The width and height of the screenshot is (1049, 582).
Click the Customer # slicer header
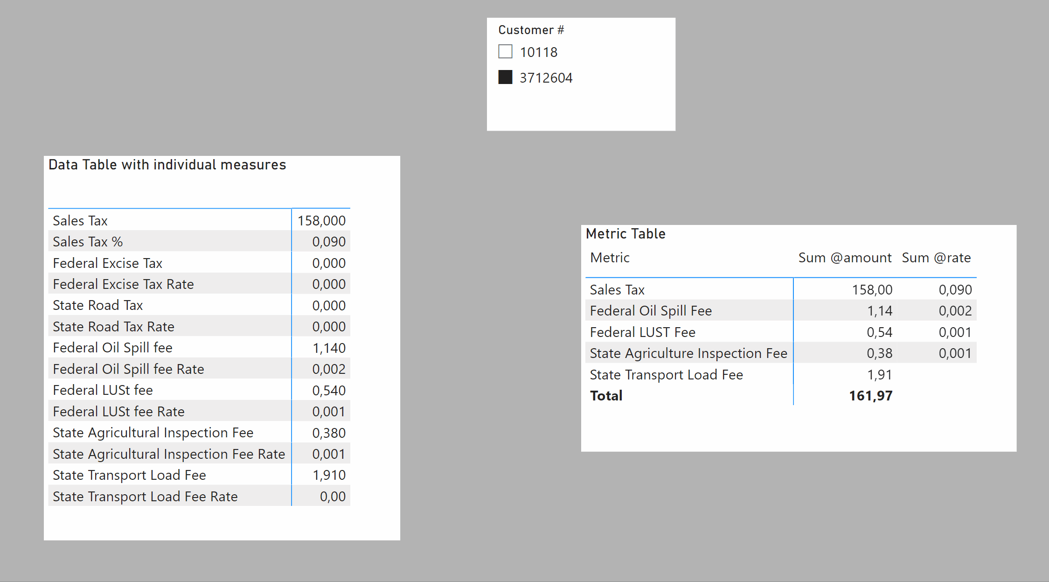[x=531, y=30]
